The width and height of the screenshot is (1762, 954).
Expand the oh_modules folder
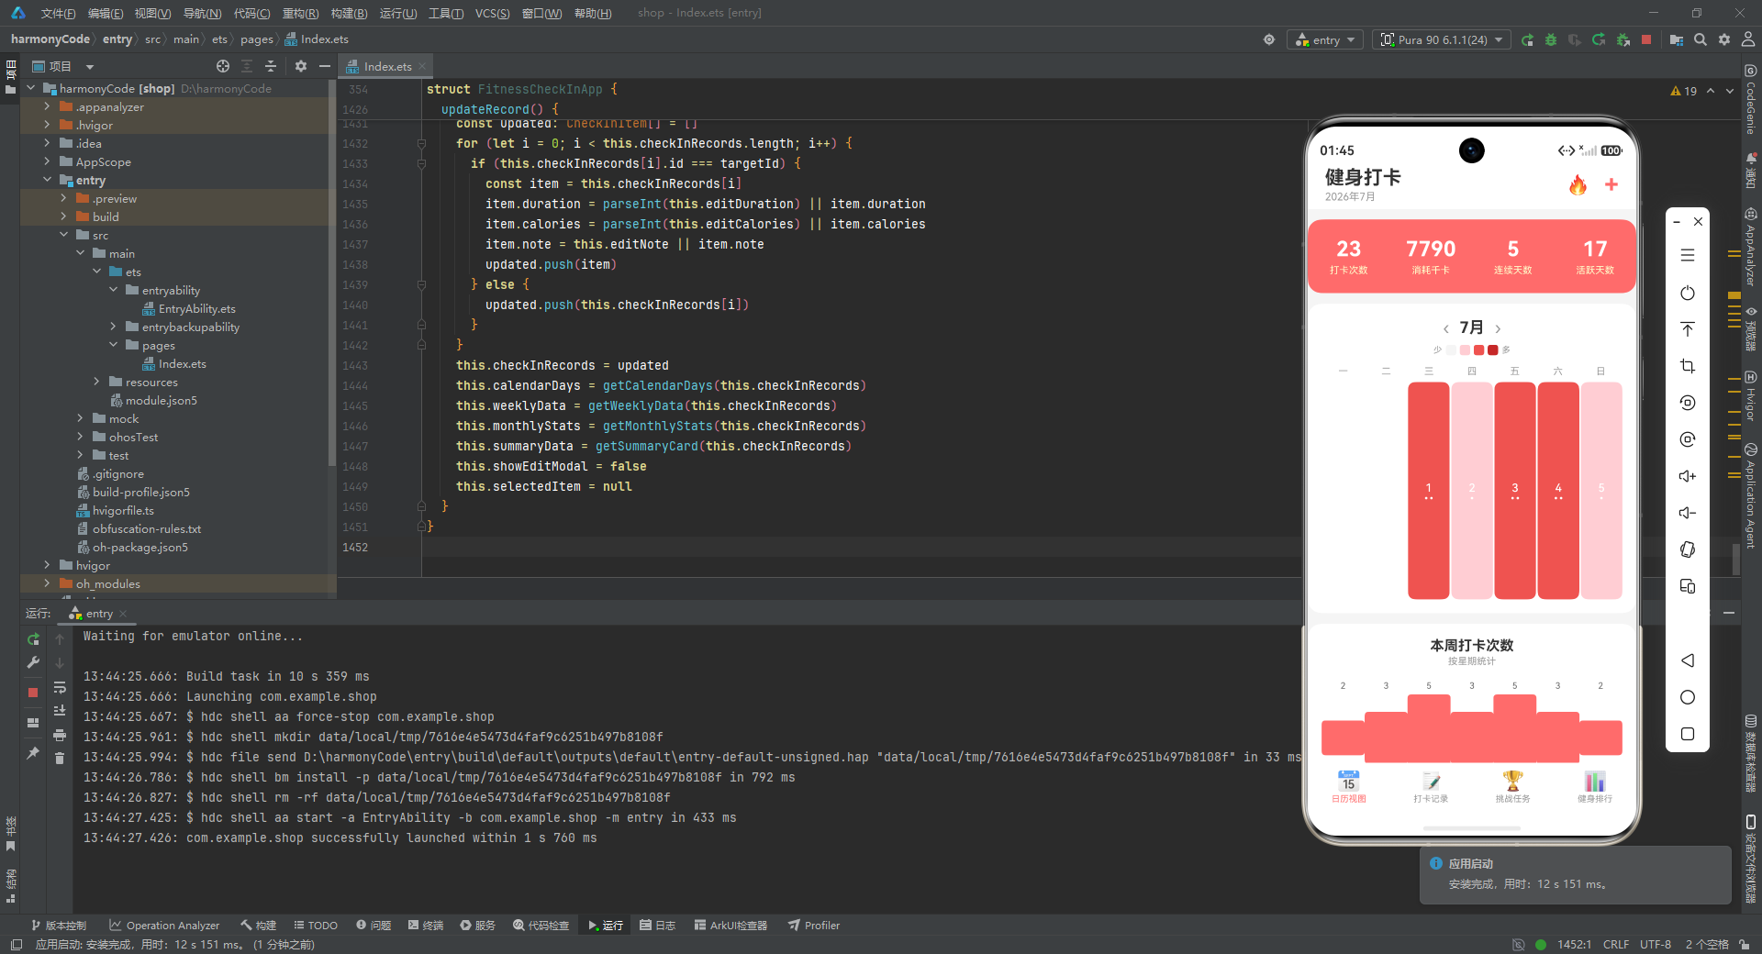coord(48,583)
